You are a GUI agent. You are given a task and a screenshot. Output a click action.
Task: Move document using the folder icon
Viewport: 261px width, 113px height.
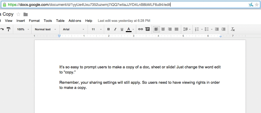(x=25, y=14)
